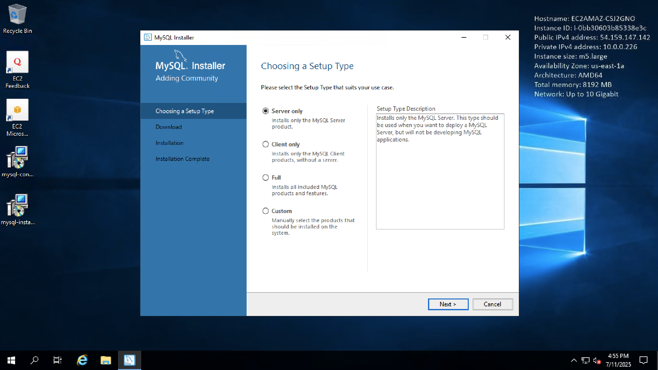
Task: Open File Explorer from taskbar
Action: [106, 360]
